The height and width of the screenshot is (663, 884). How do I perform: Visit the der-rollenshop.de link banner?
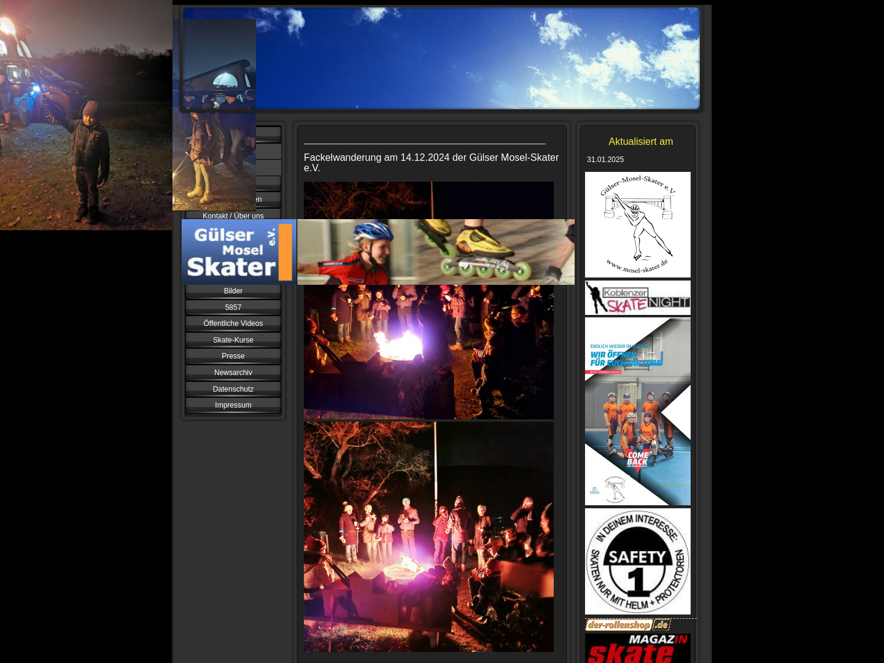[628, 625]
